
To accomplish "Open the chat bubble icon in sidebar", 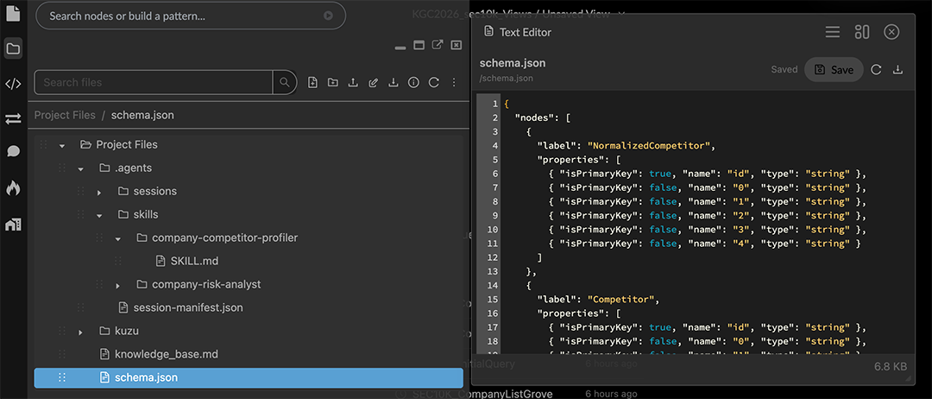I will tap(13, 152).
